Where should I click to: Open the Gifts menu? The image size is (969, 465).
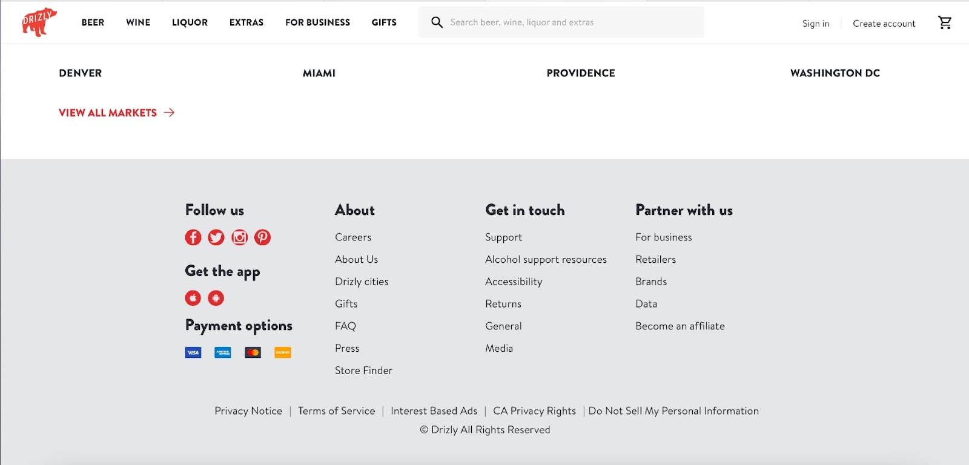coord(384,22)
